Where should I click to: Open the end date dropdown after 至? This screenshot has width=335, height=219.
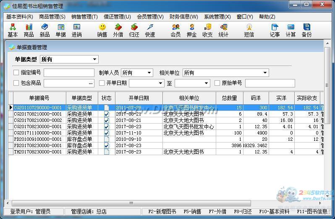click(206, 83)
